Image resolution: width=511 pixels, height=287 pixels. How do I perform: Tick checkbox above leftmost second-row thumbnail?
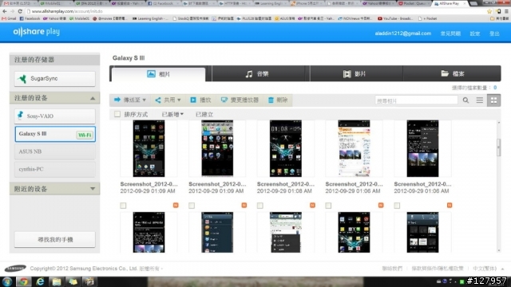point(123,206)
